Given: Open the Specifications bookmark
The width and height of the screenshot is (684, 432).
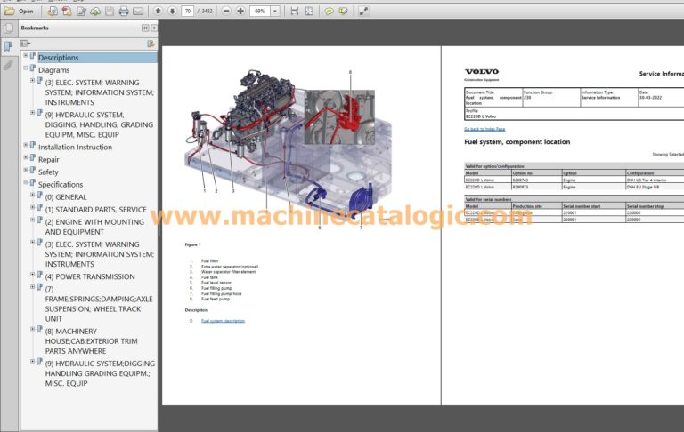Looking at the screenshot, I should (x=61, y=185).
